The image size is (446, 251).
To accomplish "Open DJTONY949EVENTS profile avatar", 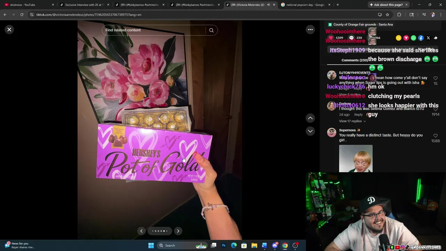I will coord(332,75).
